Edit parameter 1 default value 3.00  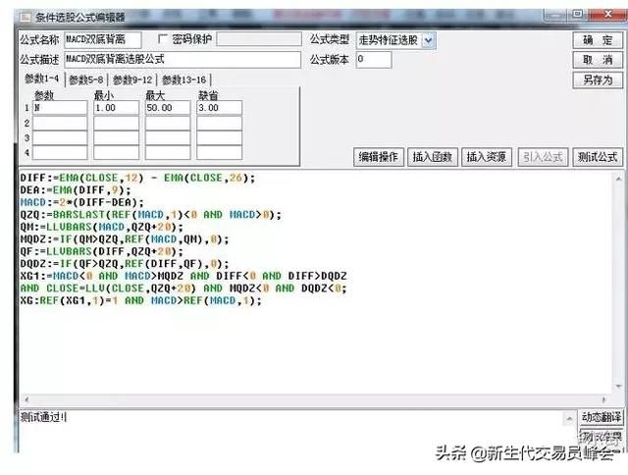pyautogui.click(x=219, y=108)
